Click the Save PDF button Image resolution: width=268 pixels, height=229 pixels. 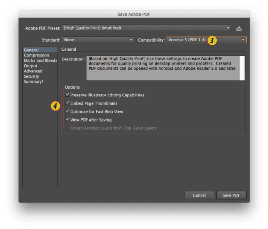point(231,195)
